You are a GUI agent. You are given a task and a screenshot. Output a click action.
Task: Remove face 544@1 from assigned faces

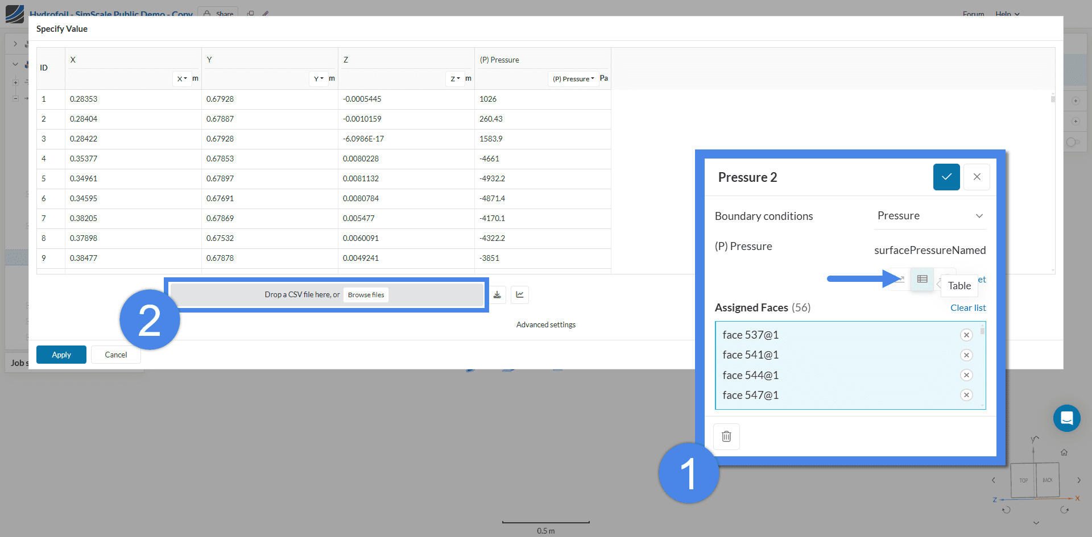(x=966, y=375)
